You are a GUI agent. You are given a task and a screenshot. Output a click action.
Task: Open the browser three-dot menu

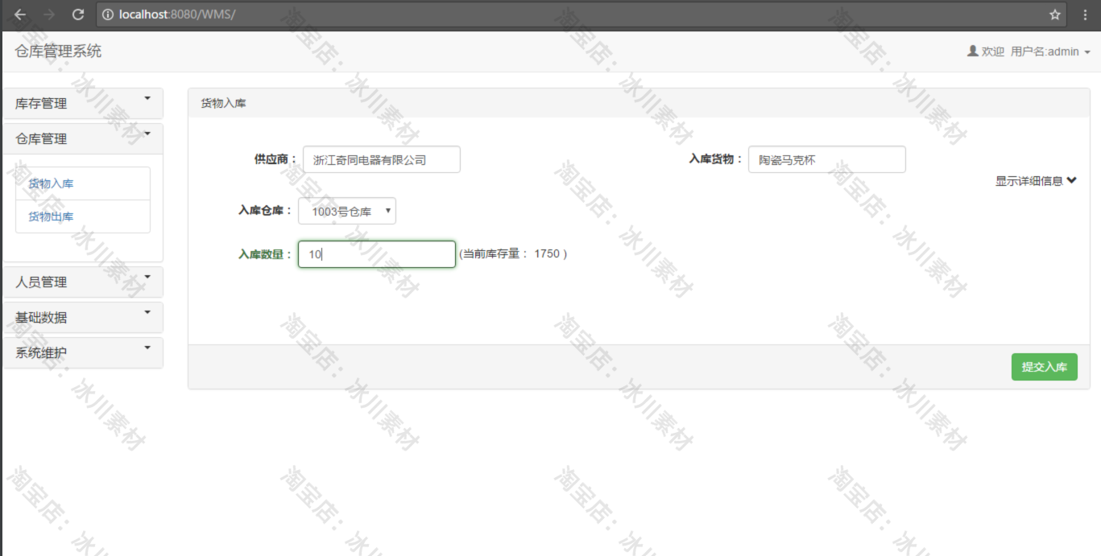pos(1085,14)
